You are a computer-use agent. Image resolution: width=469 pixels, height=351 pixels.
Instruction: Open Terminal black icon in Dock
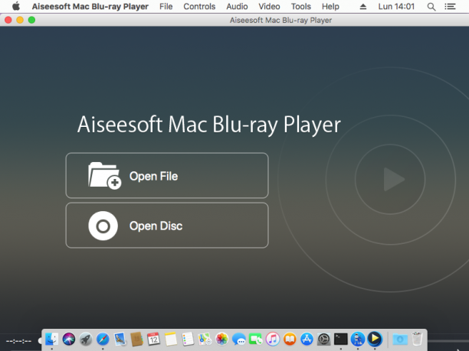click(341, 339)
